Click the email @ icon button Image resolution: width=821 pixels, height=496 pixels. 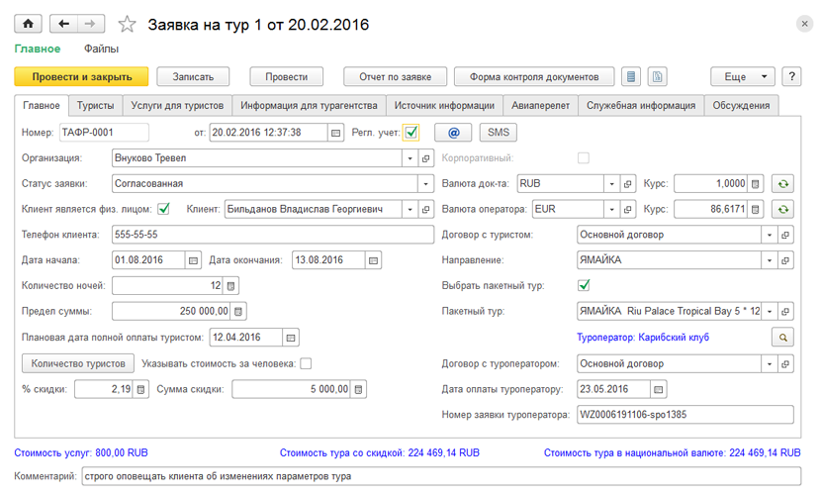(x=453, y=132)
